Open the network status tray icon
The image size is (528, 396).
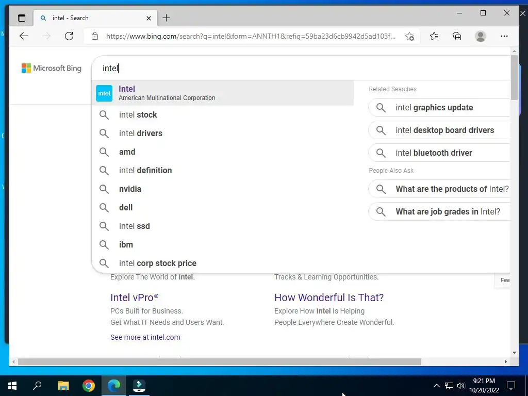coord(449,386)
